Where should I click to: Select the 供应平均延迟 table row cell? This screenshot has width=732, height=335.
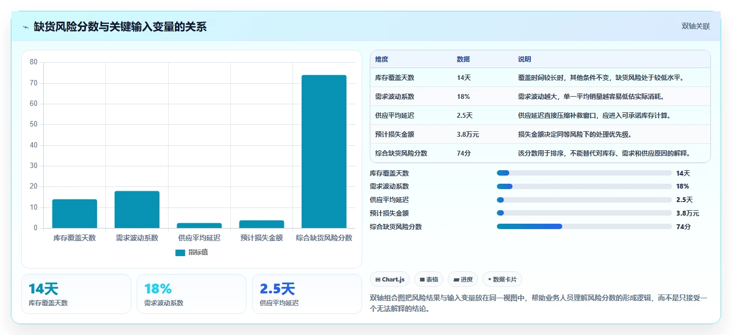click(395, 115)
